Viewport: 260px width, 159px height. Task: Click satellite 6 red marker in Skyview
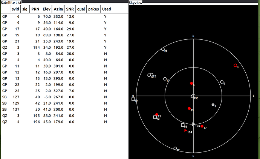[191, 84]
